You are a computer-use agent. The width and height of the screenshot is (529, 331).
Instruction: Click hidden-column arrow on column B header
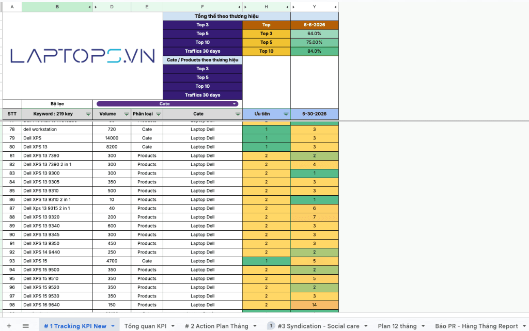point(90,7)
